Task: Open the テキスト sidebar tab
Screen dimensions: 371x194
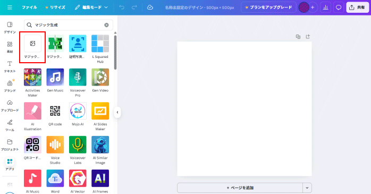Action: tap(10, 66)
